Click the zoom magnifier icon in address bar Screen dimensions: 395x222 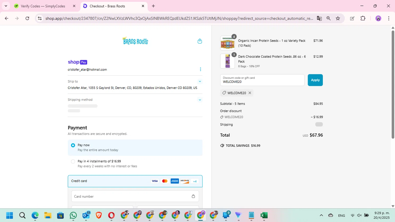[x=328, y=18]
